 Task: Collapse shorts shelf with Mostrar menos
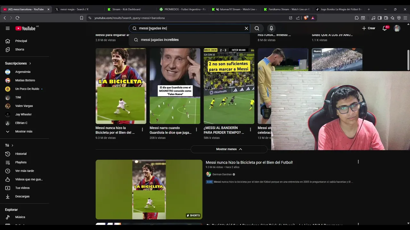[229, 149]
